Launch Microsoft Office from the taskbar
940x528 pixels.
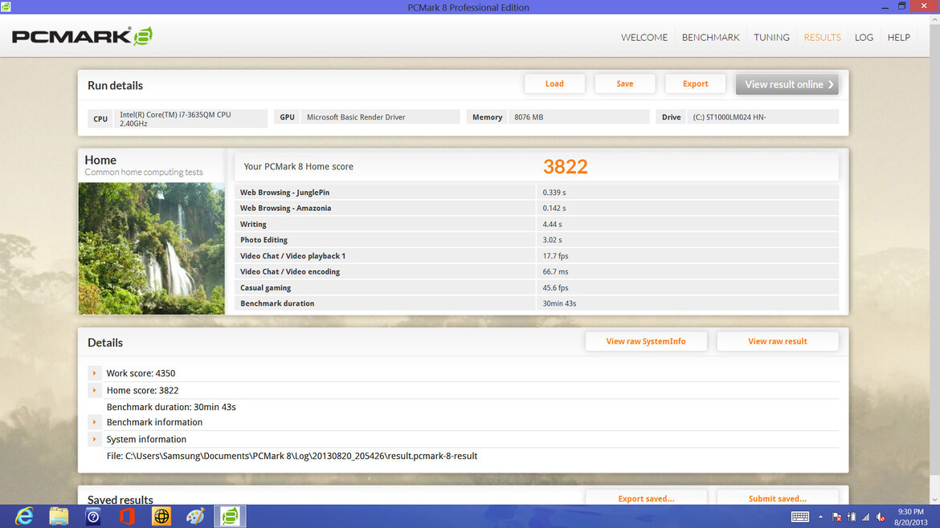point(127,516)
